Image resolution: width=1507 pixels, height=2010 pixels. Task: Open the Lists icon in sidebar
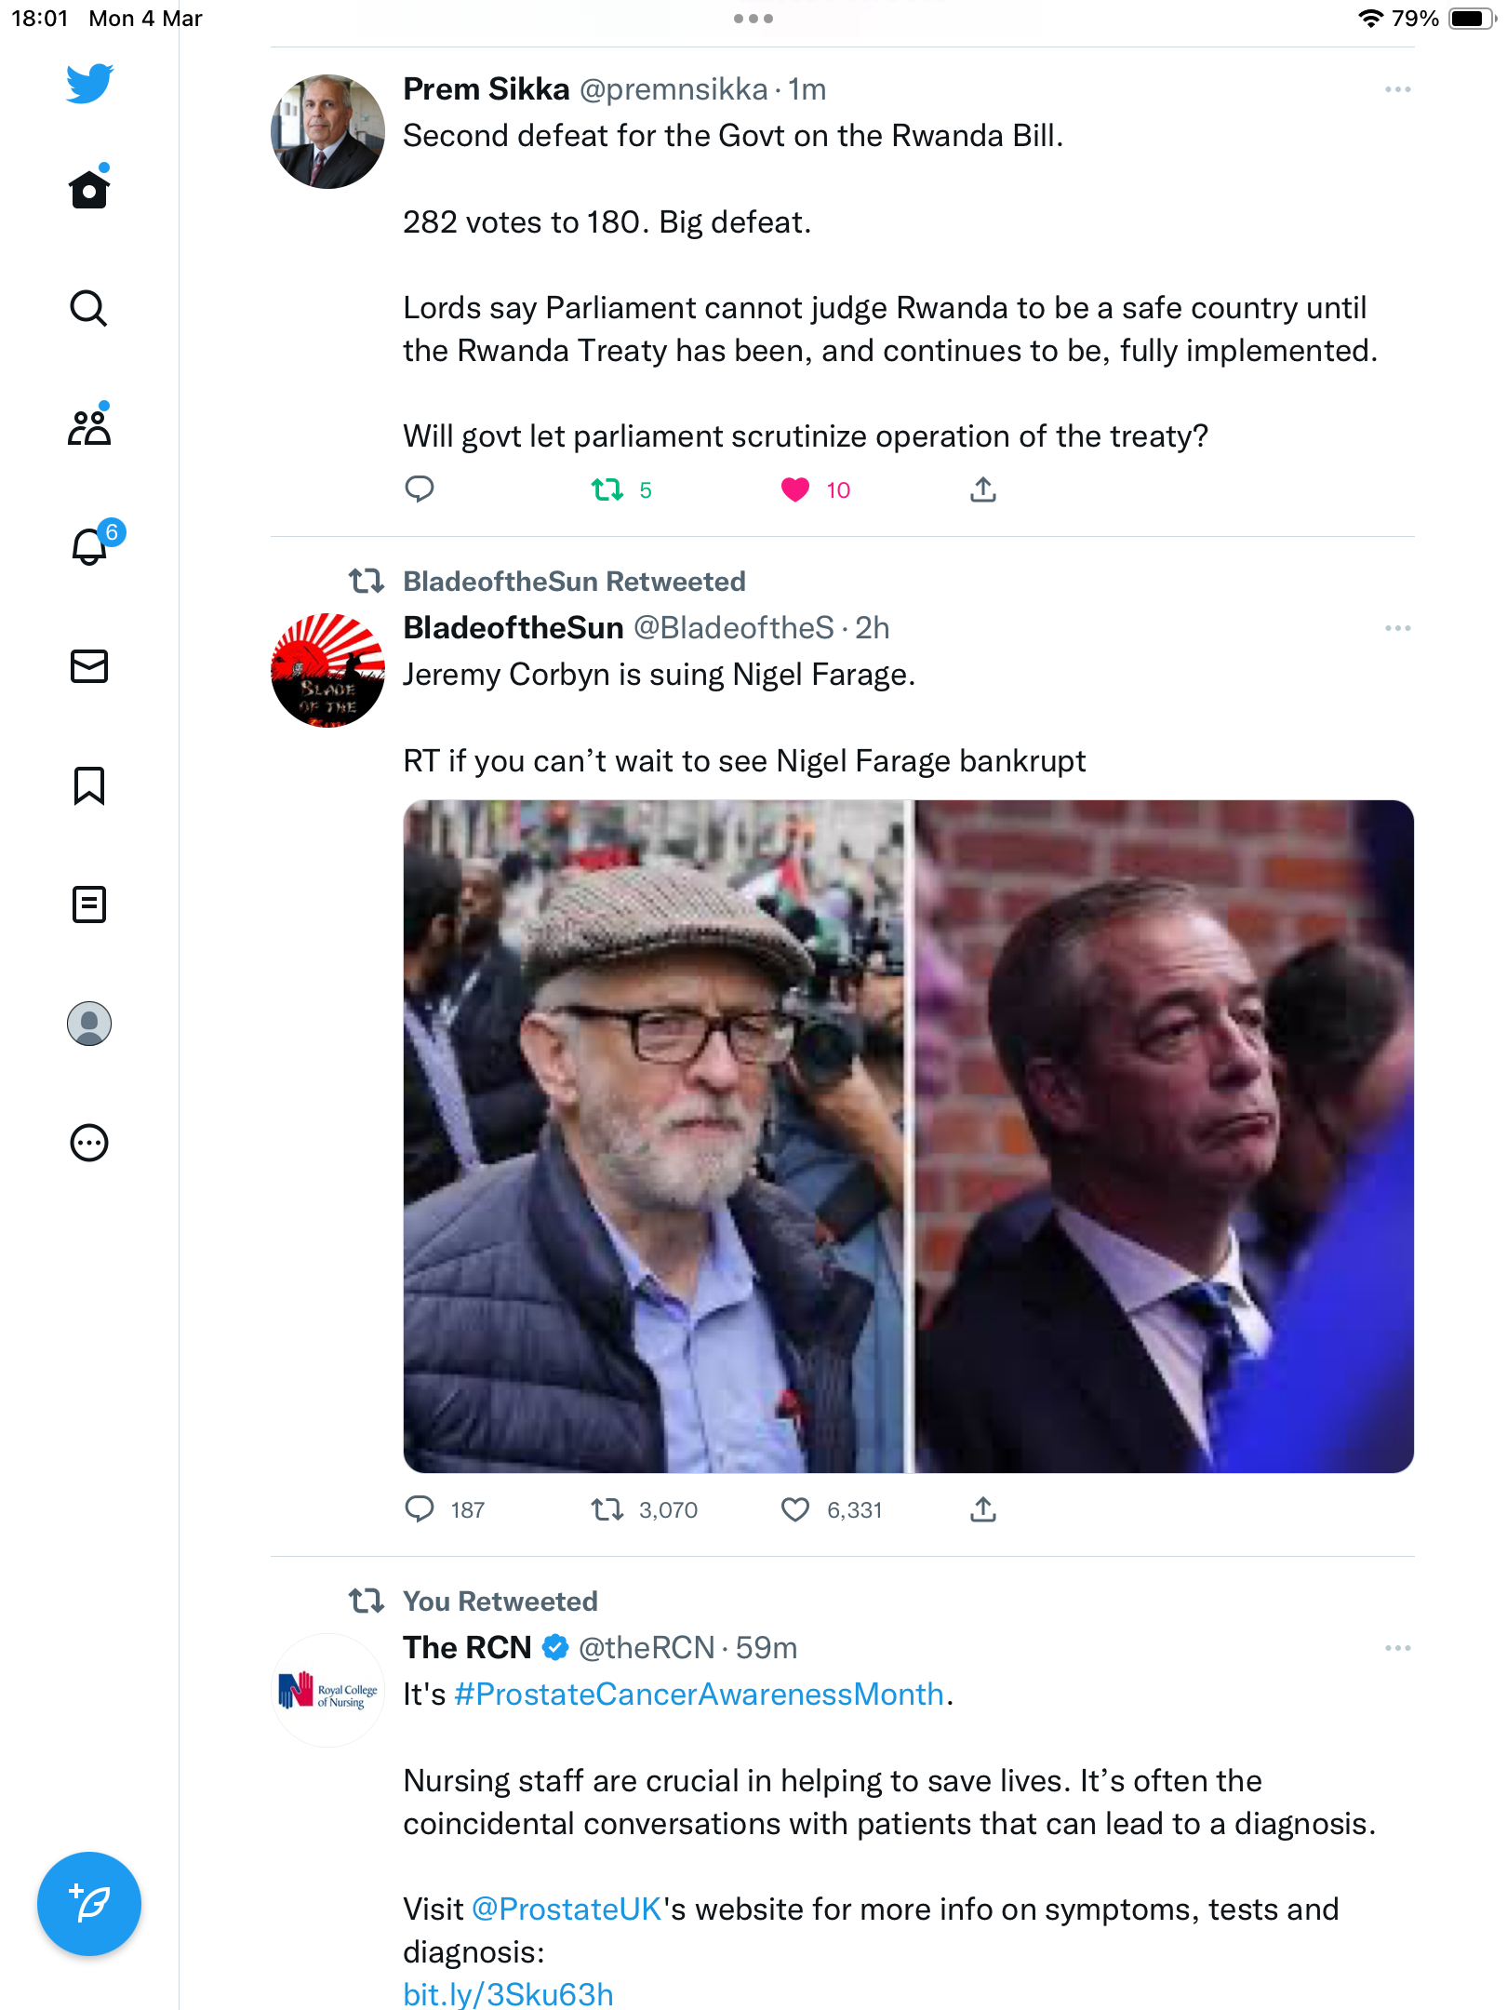tap(89, 904)
